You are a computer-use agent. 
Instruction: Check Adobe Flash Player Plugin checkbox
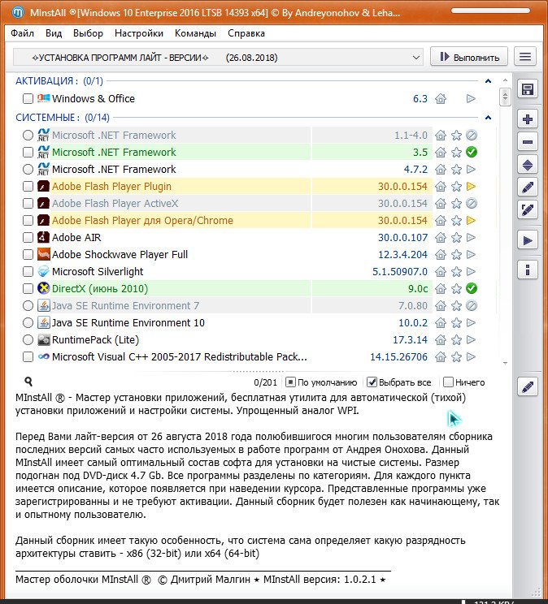(x=28, y=187)
